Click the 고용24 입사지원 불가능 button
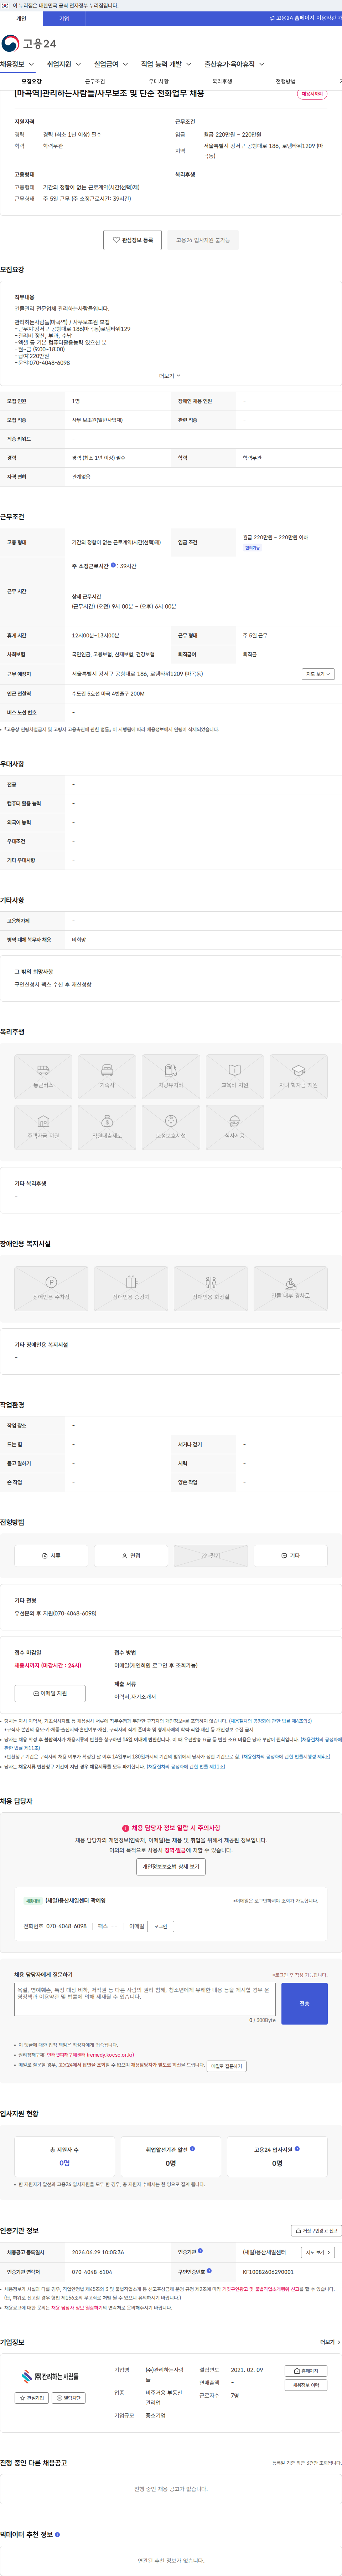This screenshot has height=2576, width=342. pos(203,240)
